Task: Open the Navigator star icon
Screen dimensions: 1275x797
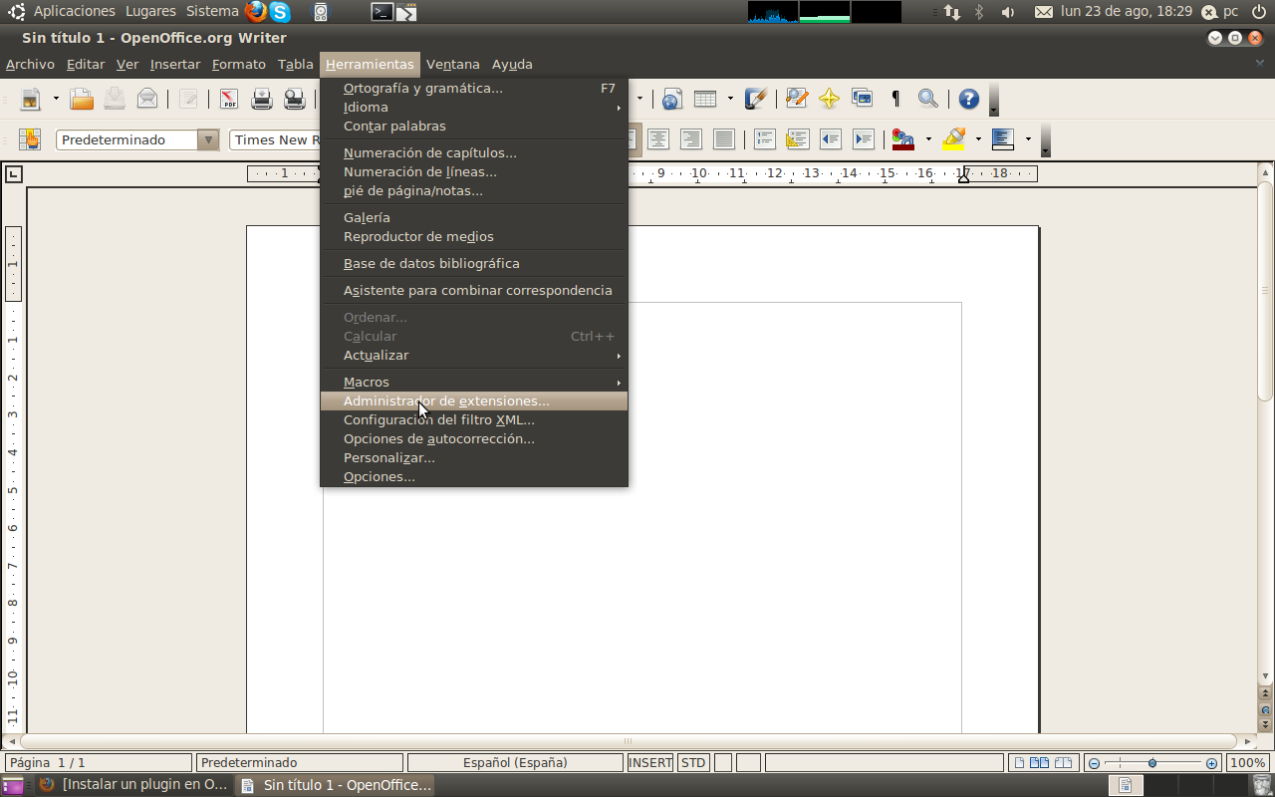Action: coord(829,99)
